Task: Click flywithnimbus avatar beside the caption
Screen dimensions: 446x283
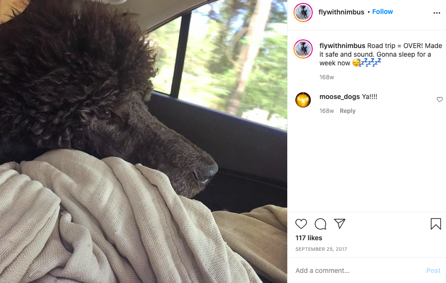Action: tap(303, 49)
